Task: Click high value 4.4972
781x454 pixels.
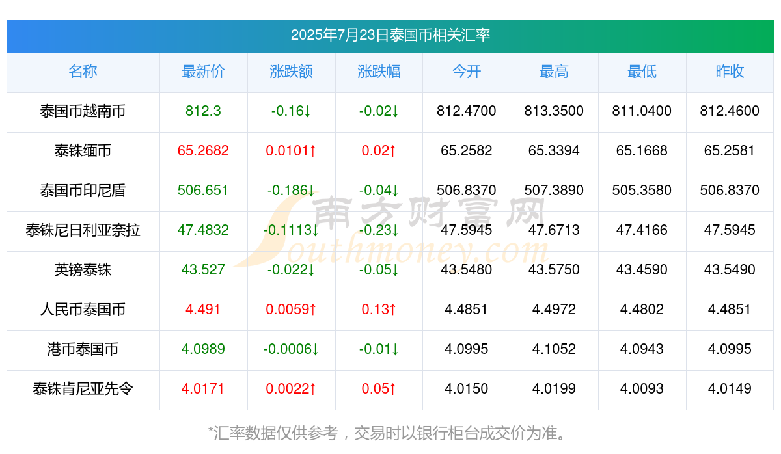Action: pos(554,310)
